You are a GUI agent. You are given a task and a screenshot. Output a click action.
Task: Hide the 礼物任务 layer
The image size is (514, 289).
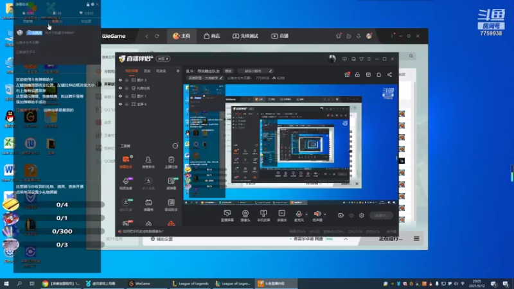pyautogui.click(x=120, y=88)
